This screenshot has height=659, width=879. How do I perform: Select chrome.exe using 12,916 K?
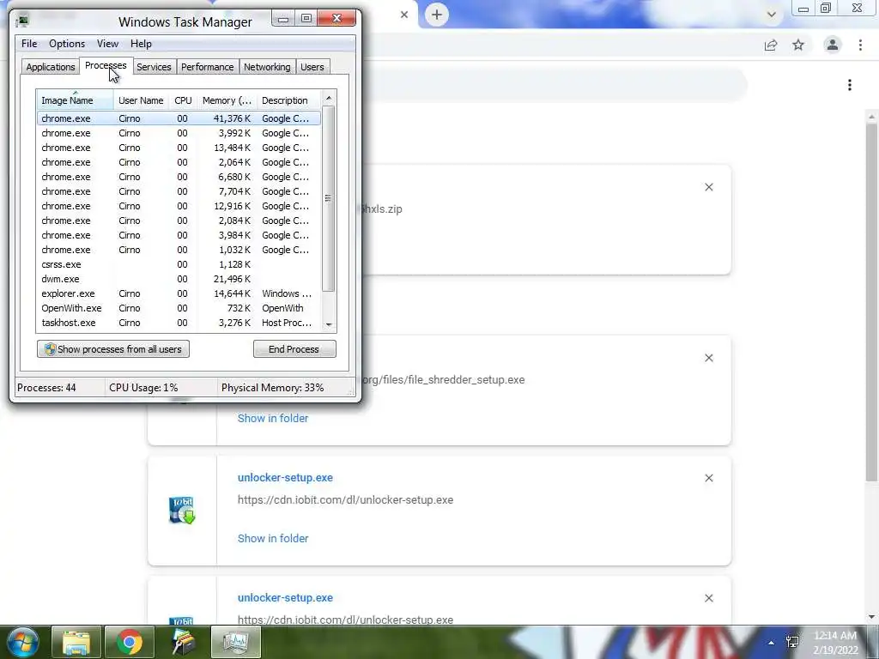click(x=179, y=206)
